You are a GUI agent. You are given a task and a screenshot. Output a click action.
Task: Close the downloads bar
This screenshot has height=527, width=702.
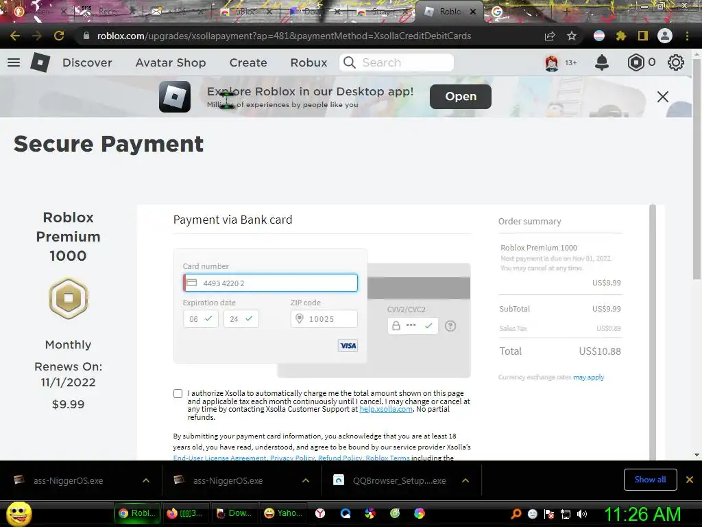point(690,480)
